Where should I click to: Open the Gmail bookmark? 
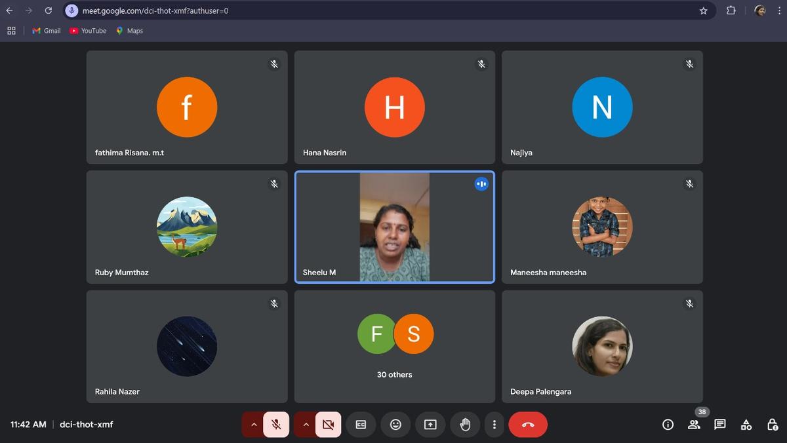(47, 31)
